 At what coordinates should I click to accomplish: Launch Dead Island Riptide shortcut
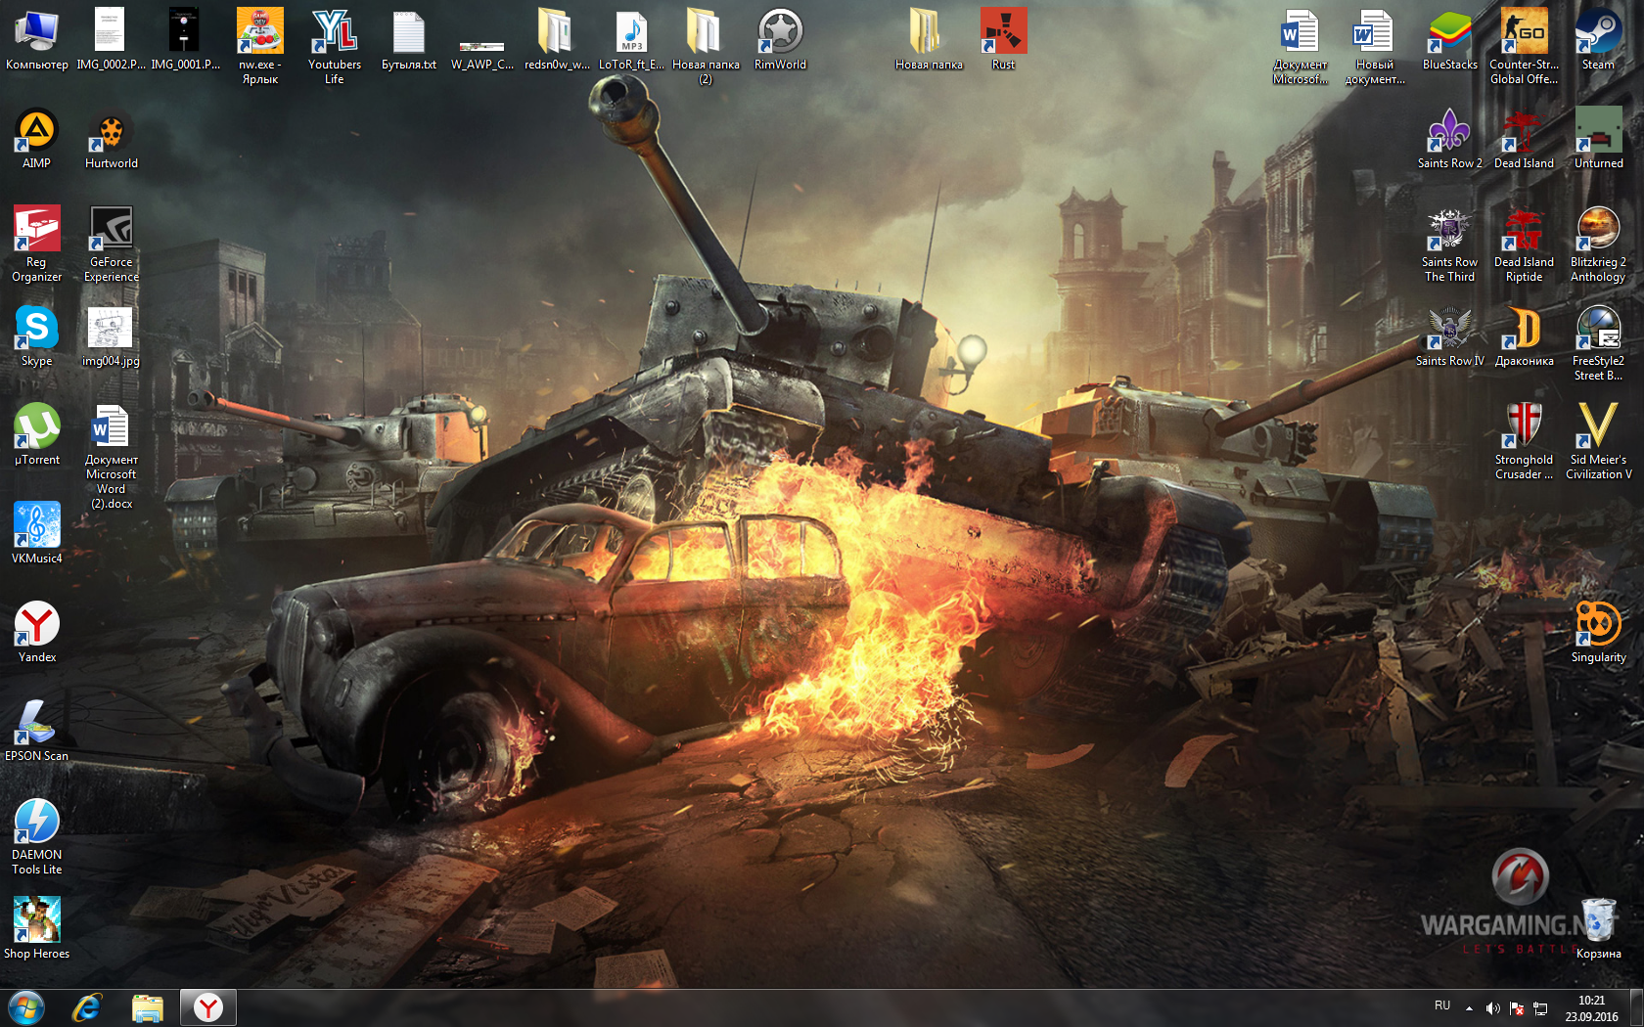pos(1524,244)
